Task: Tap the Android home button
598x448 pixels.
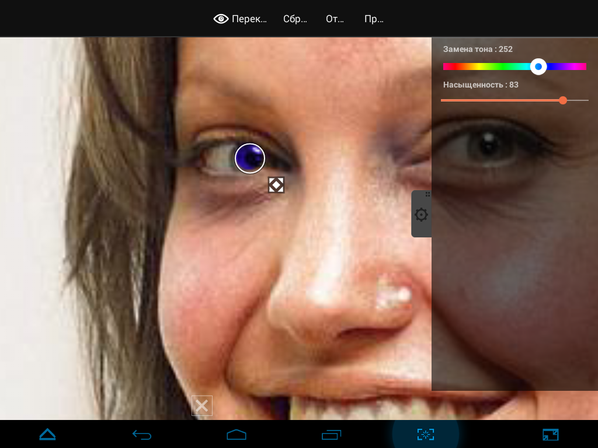Action: click(237, 434)
